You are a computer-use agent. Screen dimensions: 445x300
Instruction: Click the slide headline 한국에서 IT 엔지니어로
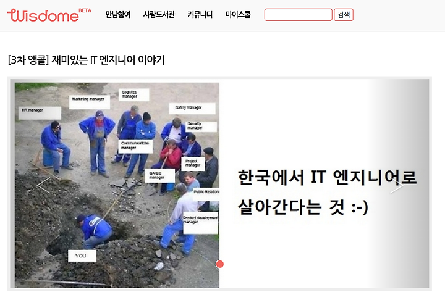(327, 177)
